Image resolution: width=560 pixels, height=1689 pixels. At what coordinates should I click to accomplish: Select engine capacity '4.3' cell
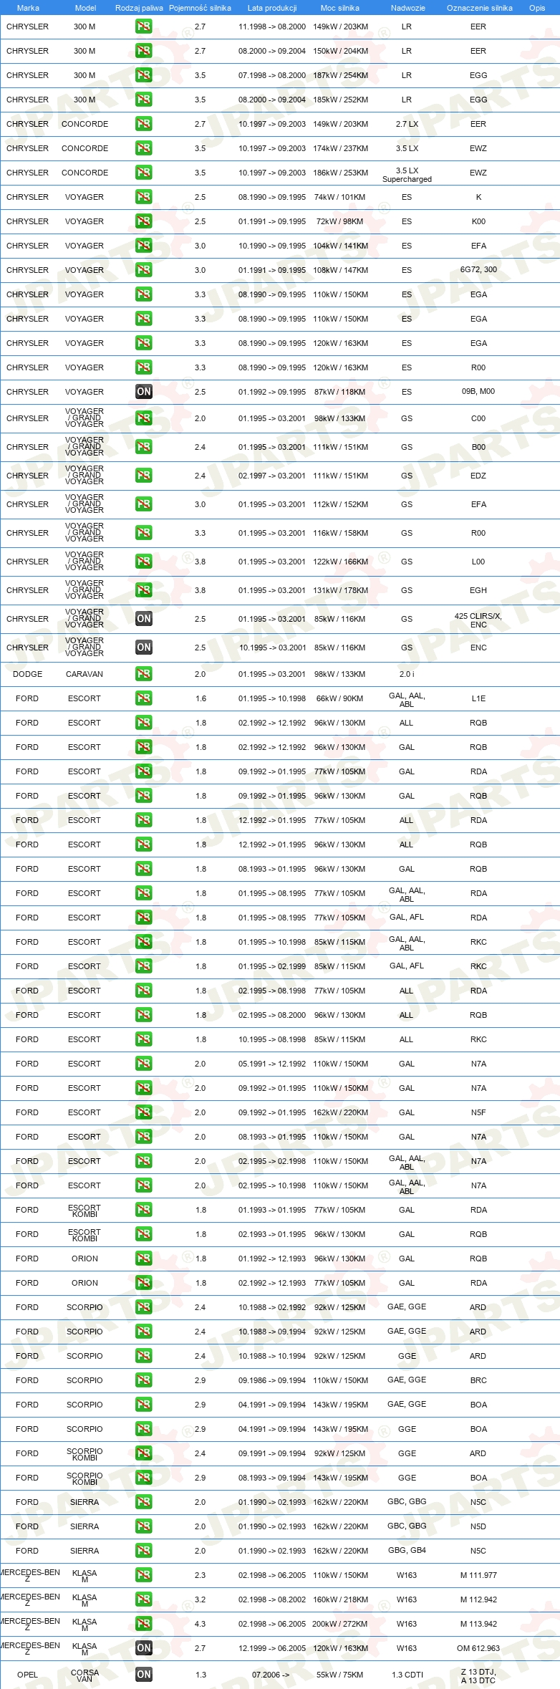[200, 1624]
